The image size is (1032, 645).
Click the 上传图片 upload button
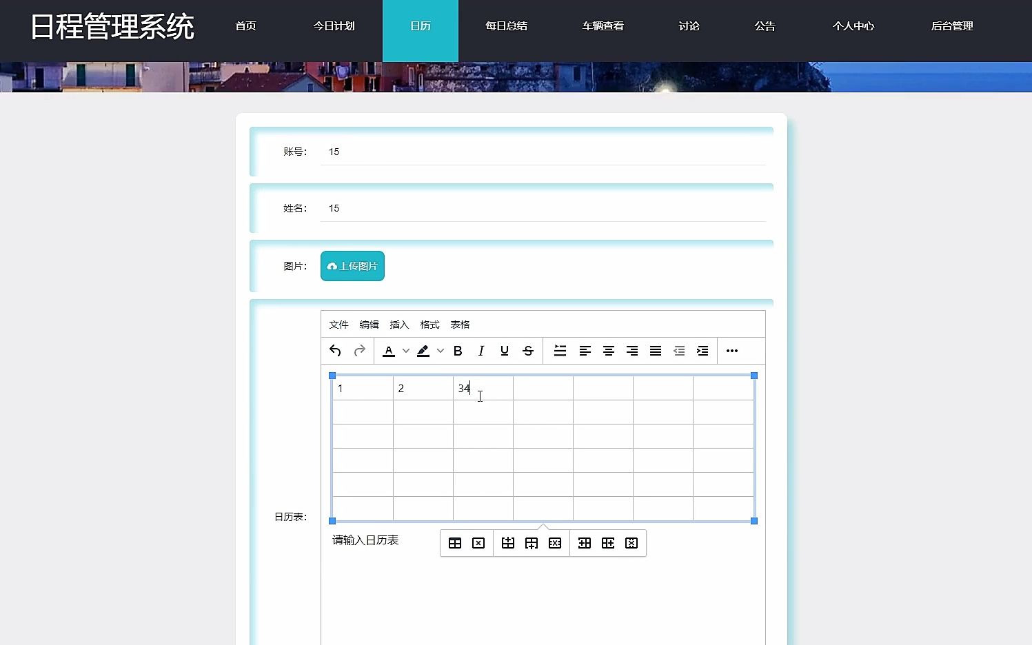point(352,266)
